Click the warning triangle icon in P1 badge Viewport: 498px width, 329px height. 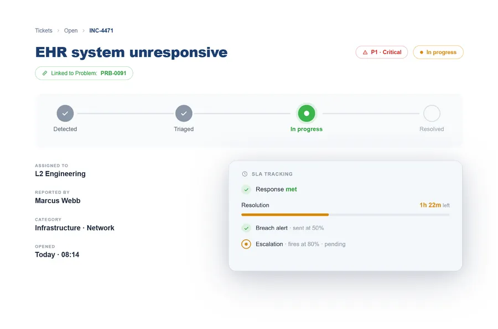[x=365, y=52]
